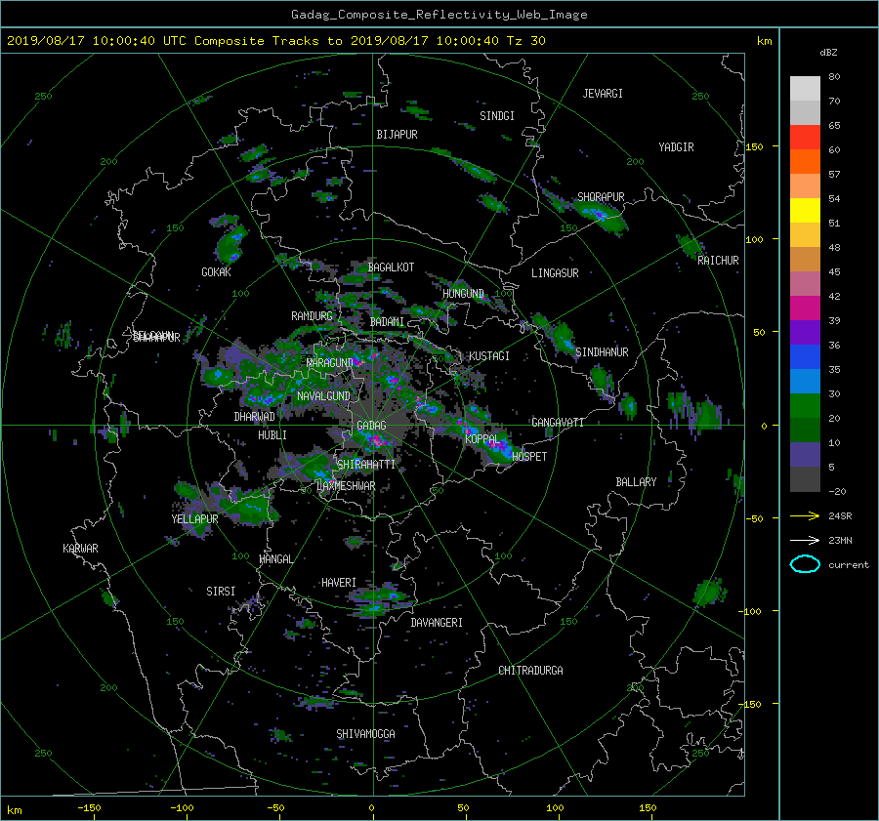Click the -150 tick on bottom axis
879x821 pixels.
click(x=89, y=808)
